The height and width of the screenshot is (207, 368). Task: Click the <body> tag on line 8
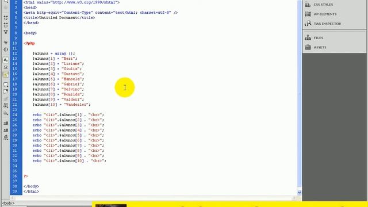(30, 33)
